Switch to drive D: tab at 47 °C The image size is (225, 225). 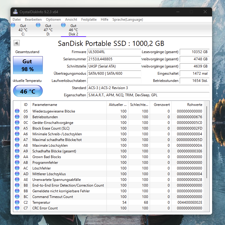[48, 30]
